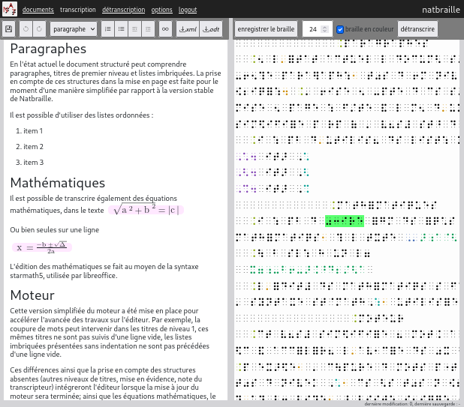This screenshot has width=464, height=407.
Task: Click paragraph starting 'Ces différences ainsi que'
Action: 113,383
